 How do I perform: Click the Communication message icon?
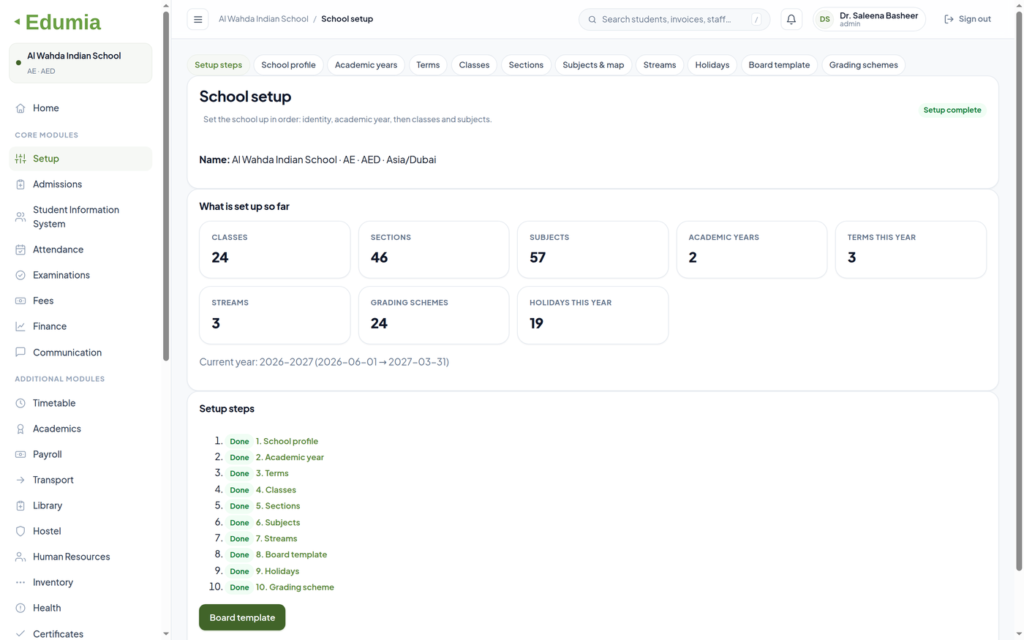click(x=20, y=352)
